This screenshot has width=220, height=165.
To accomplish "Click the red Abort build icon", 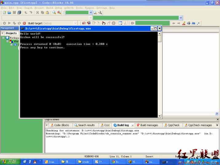I will [24, 23].
